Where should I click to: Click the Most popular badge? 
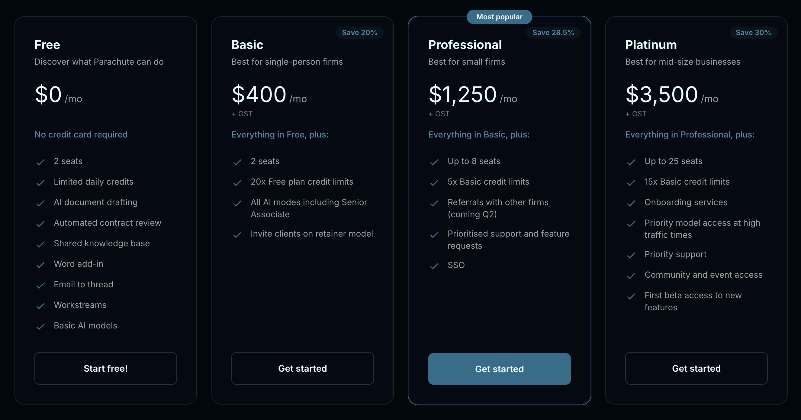(499, 17)
